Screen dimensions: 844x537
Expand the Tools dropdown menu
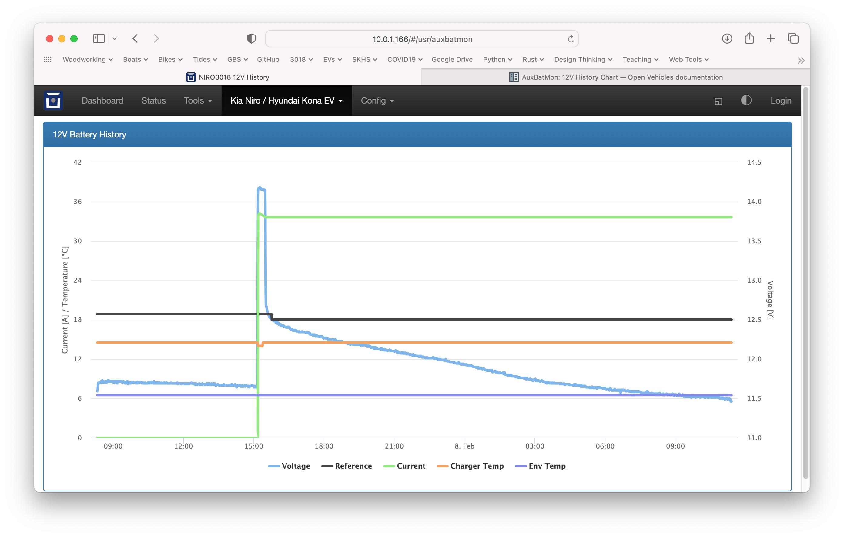click(x=198, y=101)
